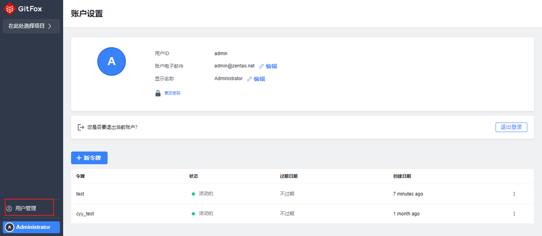This screenshot has height=236, width=542.
Task: Click the lock icon for changing password
Action: (158, 93)
